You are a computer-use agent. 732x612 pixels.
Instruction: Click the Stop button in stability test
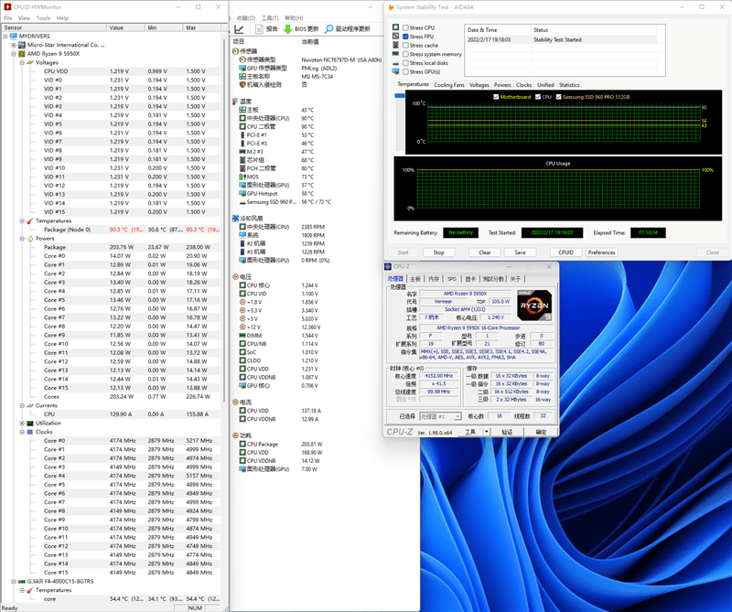(438, 252)
